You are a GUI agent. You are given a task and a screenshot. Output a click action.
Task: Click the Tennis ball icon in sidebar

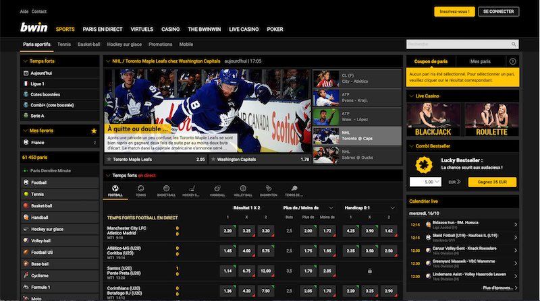pos(26,194)
